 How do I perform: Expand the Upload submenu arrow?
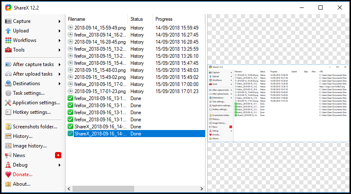(x=60, y=31)
